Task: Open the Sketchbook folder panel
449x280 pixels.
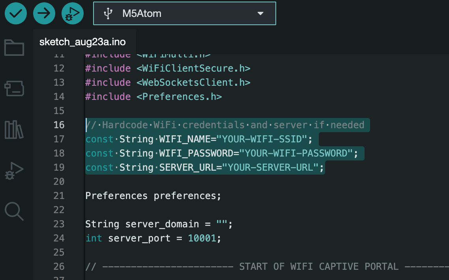Action: [x=14, y=48]
